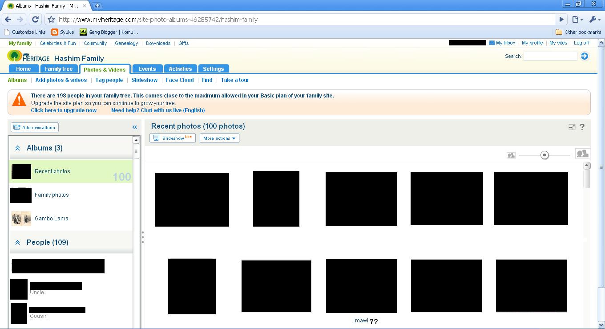Select Recent photos album

[71, 171]
